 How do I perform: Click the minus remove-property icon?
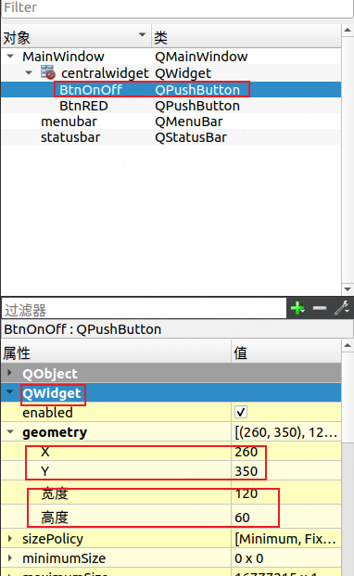point(320,308)
